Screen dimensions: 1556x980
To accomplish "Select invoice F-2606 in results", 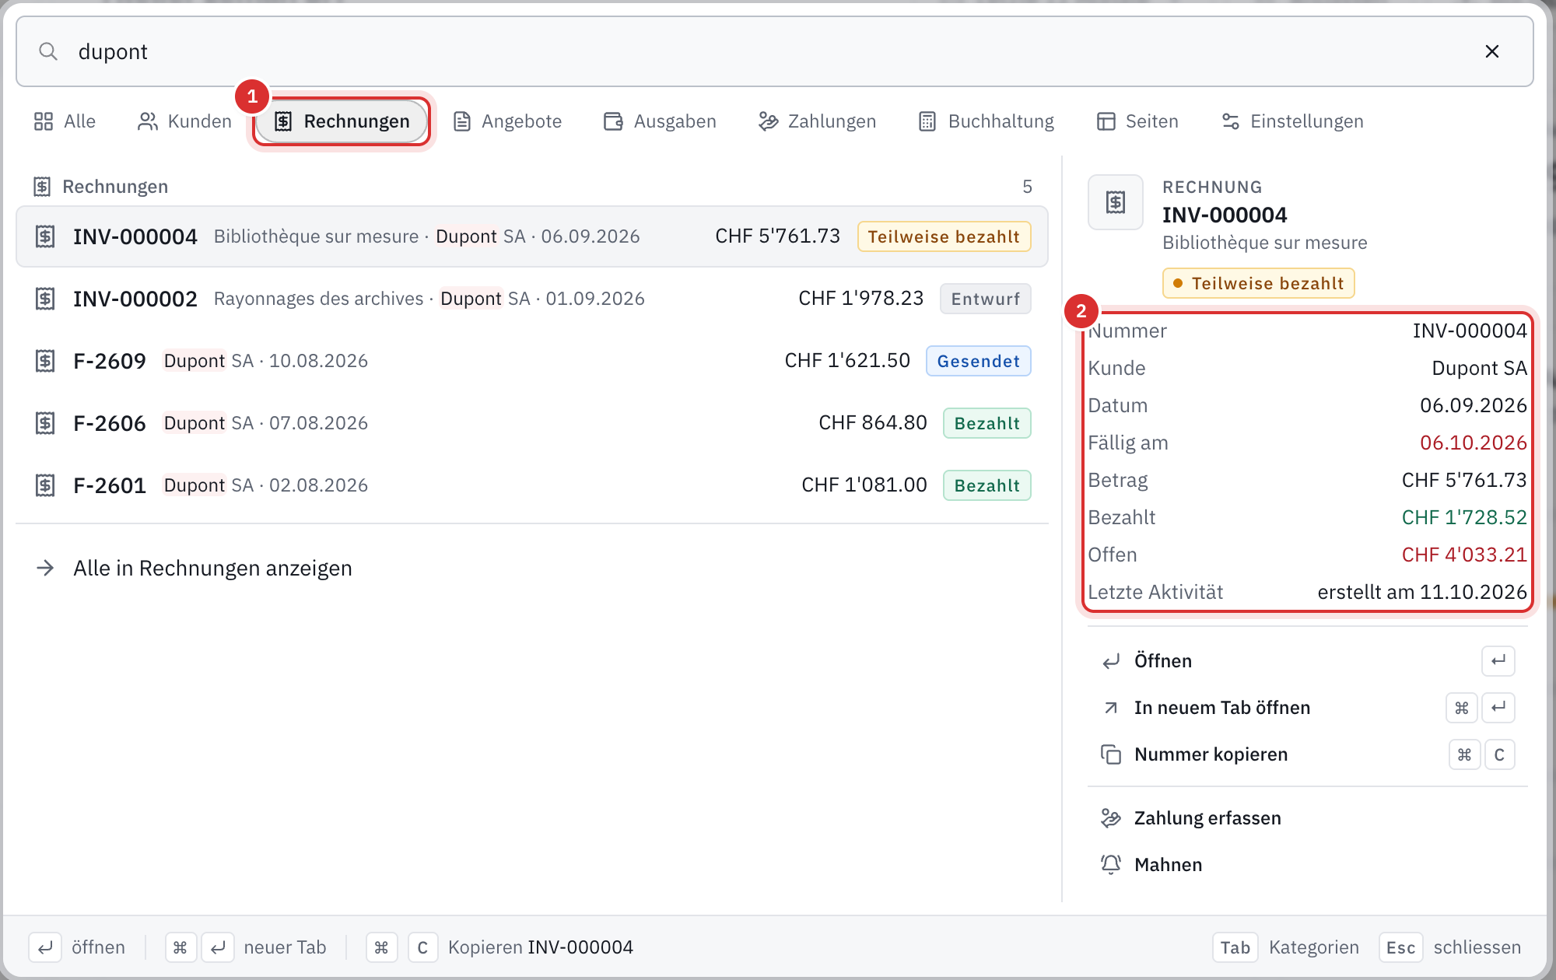I will [532, 423].
